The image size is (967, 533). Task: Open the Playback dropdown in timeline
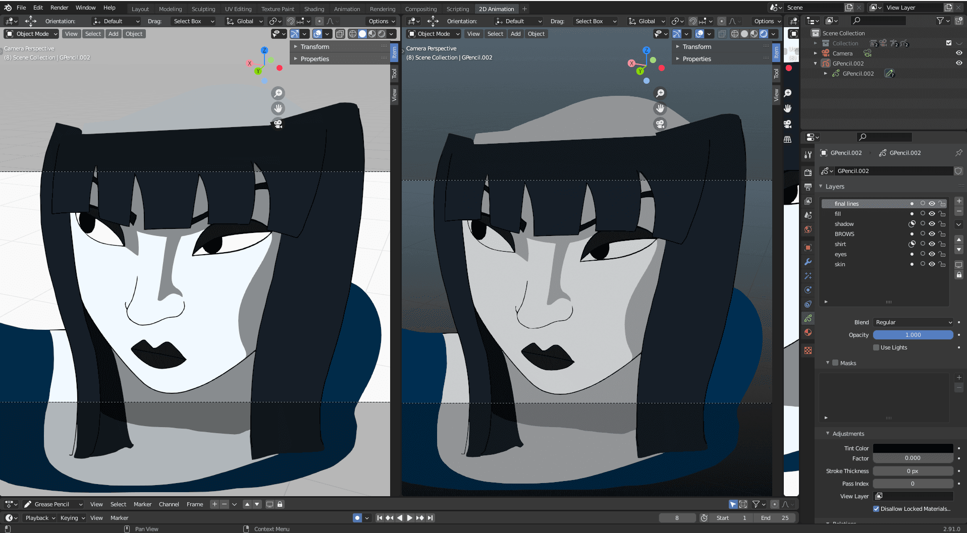click(40, 518)
